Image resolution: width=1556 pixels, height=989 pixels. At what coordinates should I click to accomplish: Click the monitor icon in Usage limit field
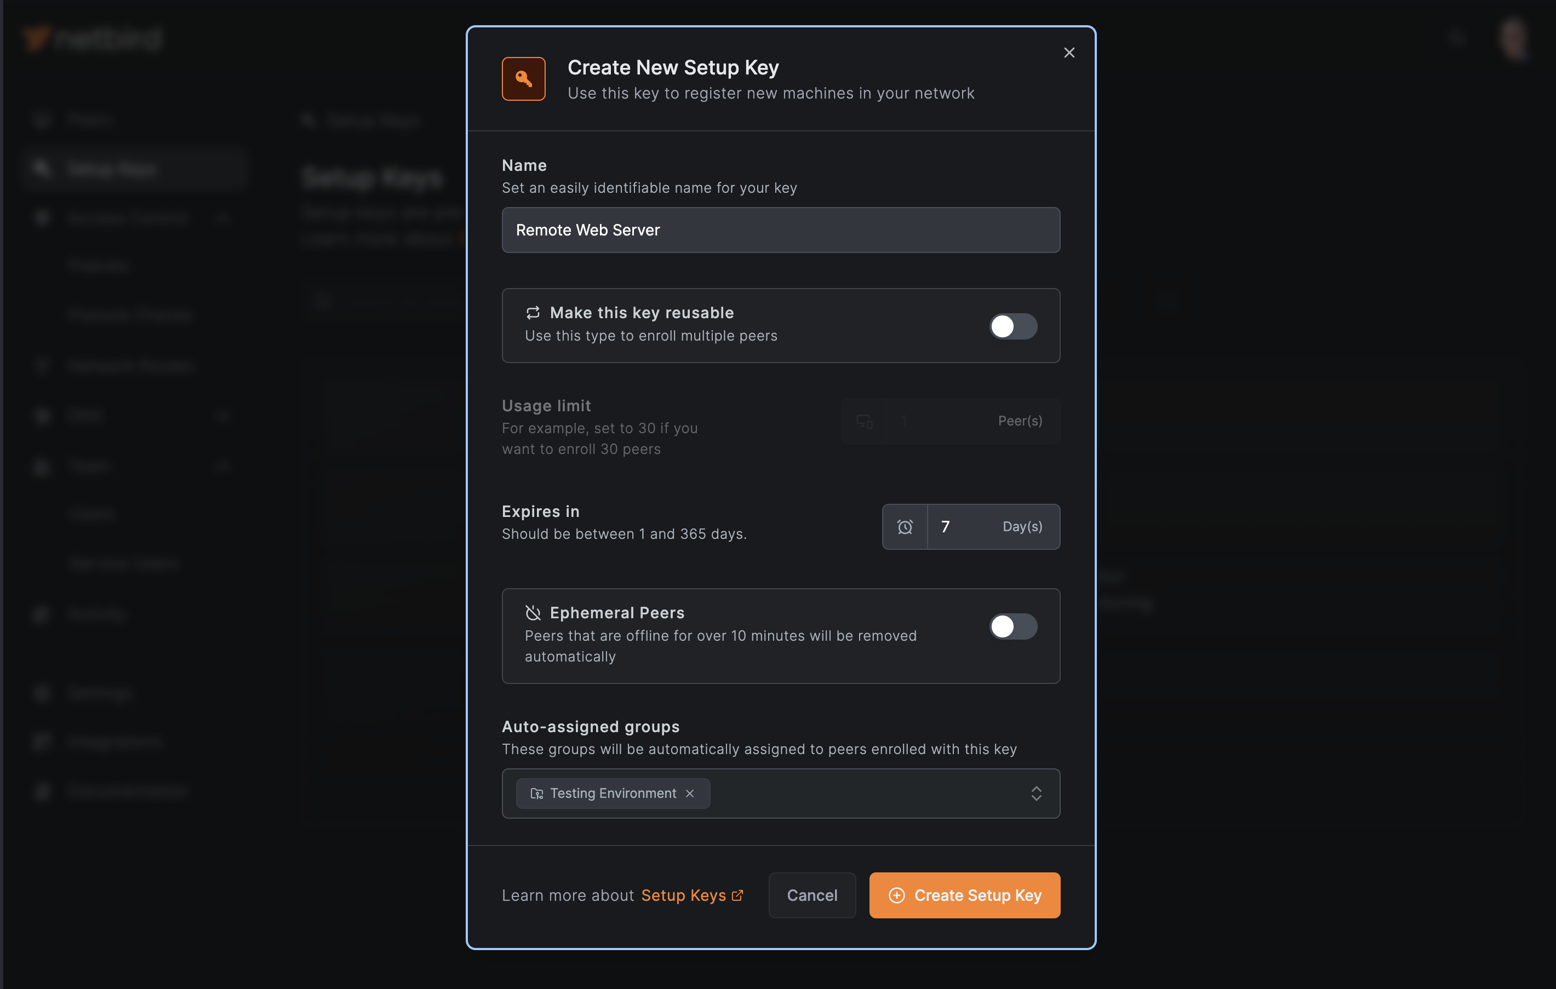[x=865, y=421]
